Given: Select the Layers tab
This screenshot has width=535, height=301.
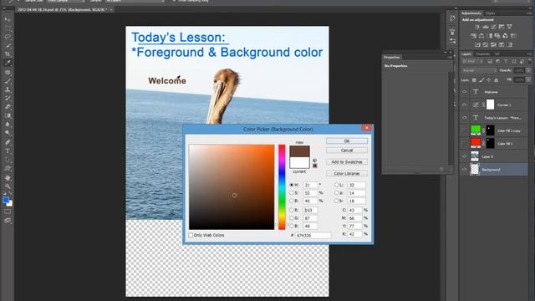Looking at the screenshot, I should tap(466, 54).
